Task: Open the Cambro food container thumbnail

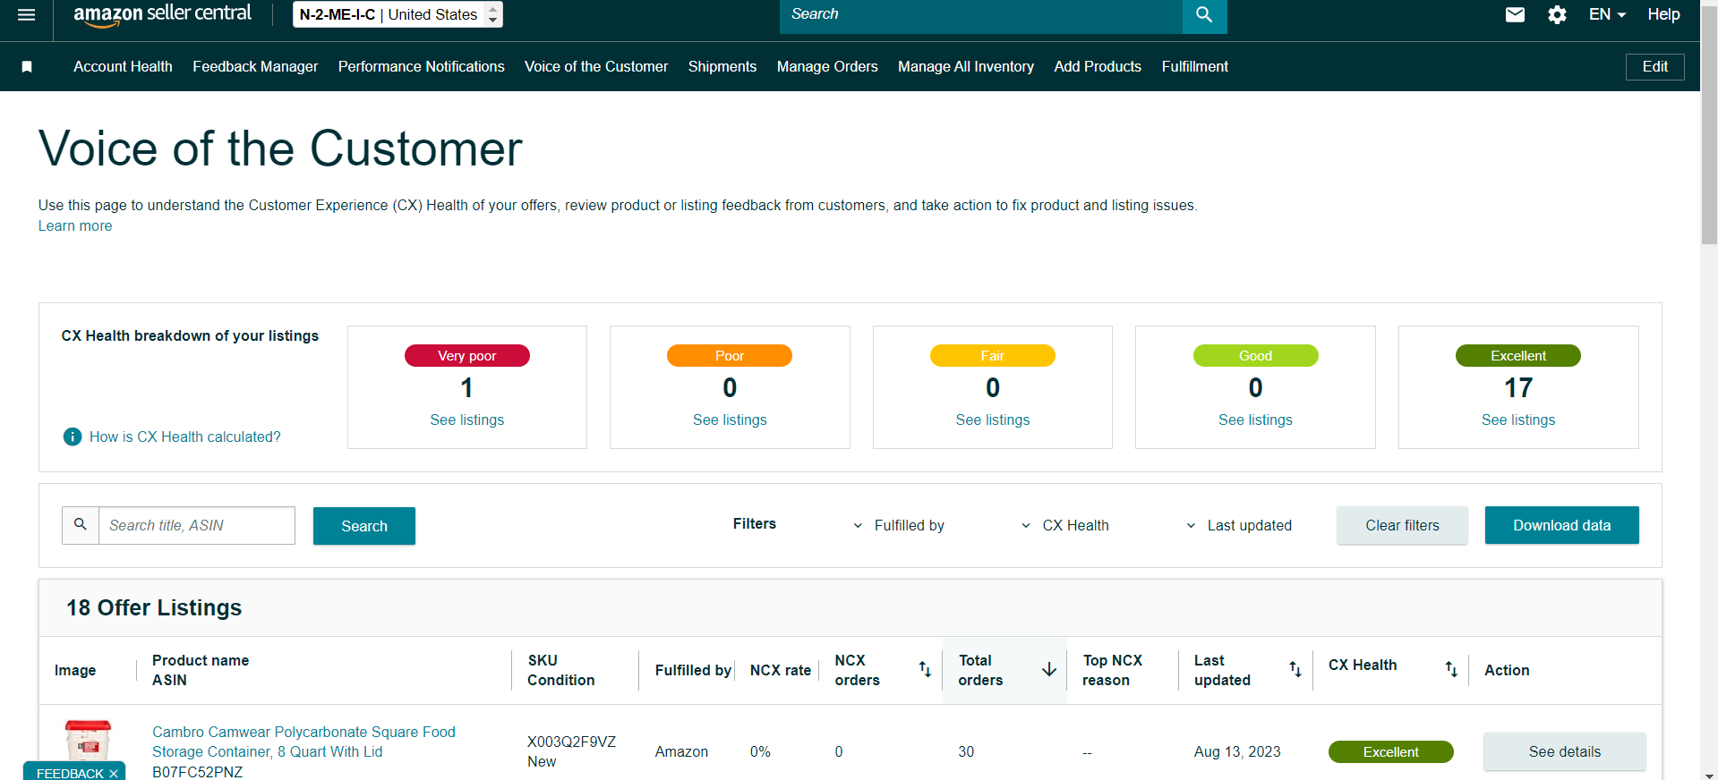Action: [x=88, y=742]
